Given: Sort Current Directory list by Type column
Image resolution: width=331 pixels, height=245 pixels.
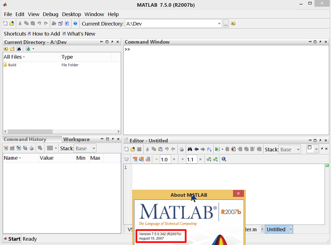Looking at the screenshot, I should point(86,57).
